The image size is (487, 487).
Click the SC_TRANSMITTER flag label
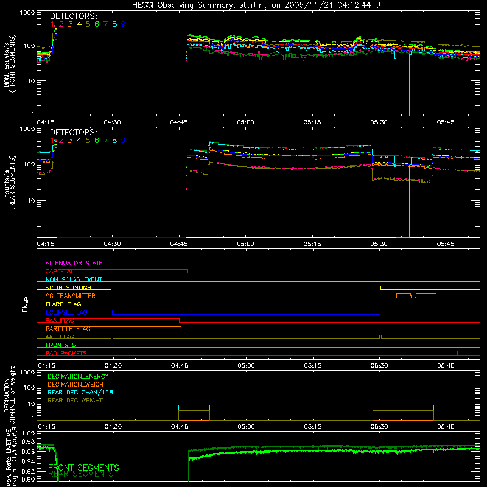click(x=71, y=296)
